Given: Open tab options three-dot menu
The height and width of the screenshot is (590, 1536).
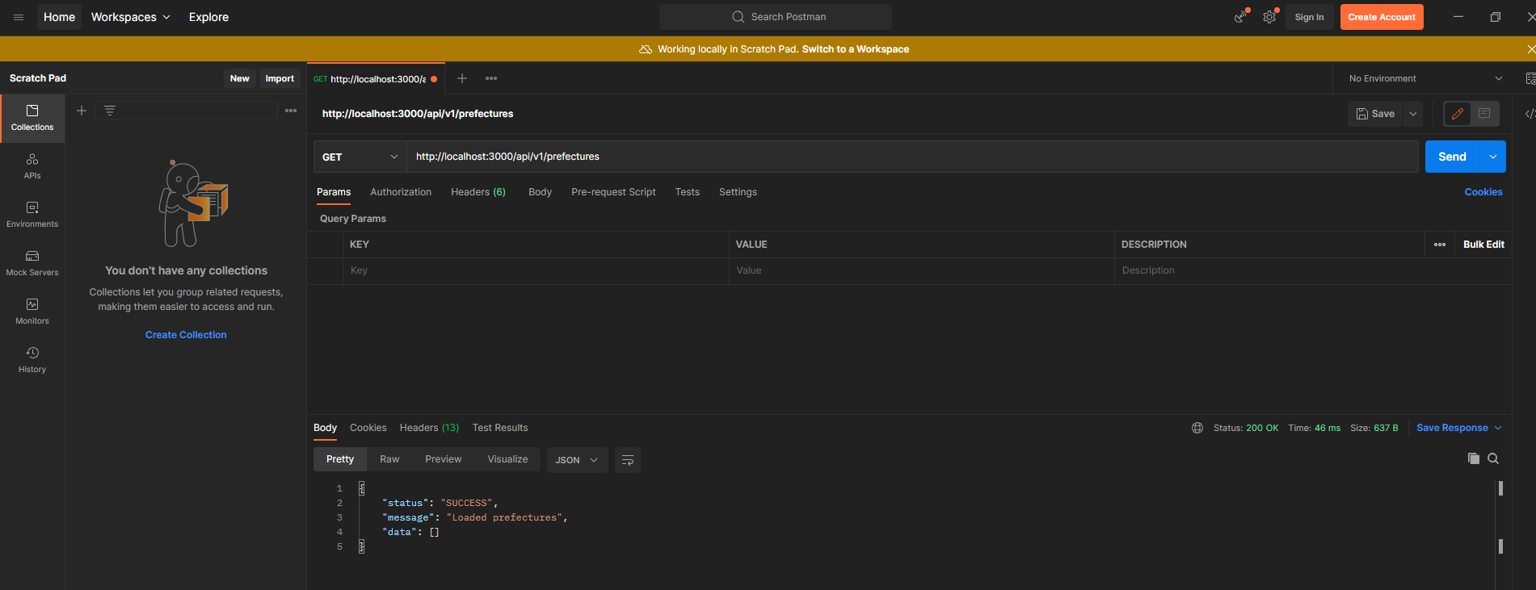Looking at the screenshot, I should pos(491,78).
